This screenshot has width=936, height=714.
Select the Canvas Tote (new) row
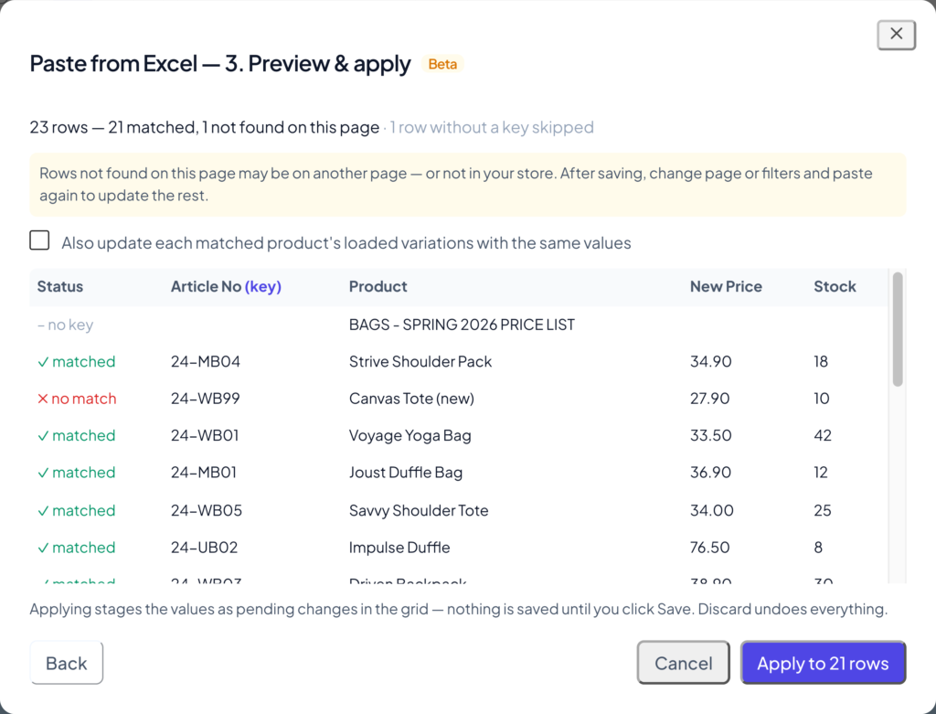point(459,399)
